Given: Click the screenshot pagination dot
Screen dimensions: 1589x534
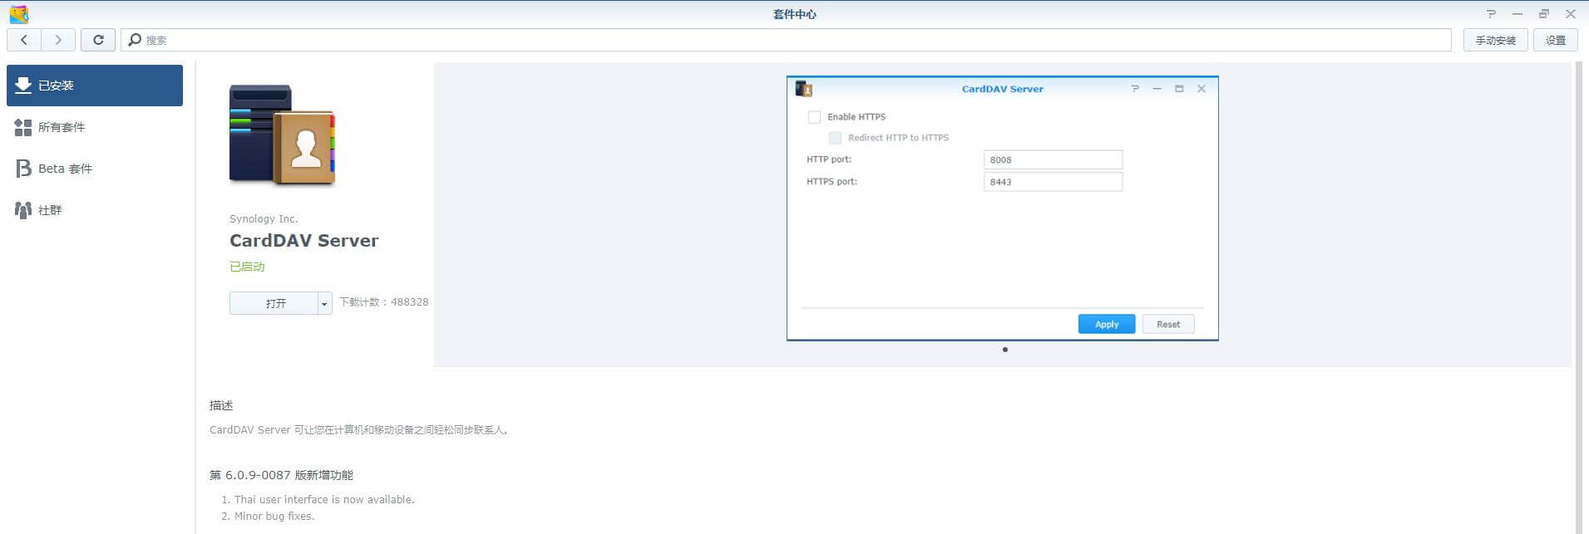Looking at the screenshot, I should pos(1004,350).
